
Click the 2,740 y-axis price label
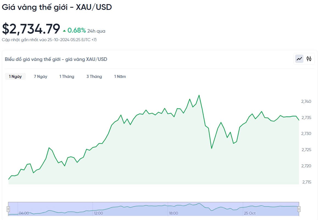(306, 101)
